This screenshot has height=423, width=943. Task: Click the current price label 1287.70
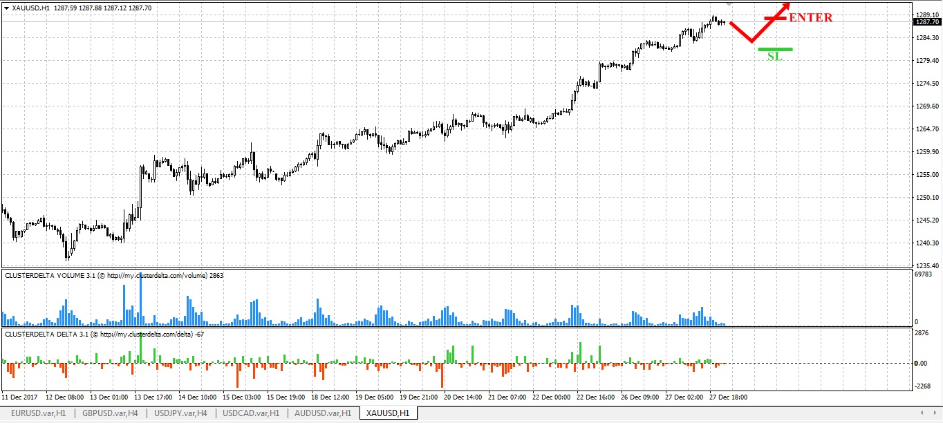[x=926, y=22]
